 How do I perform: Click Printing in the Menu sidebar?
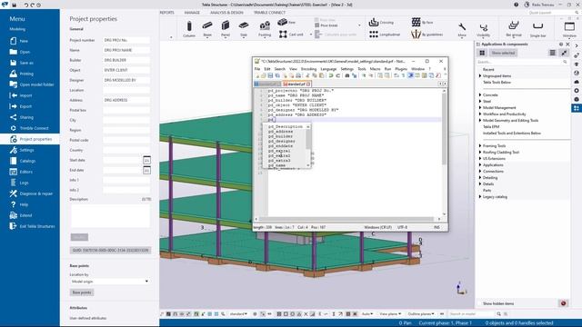coord(26,74)
